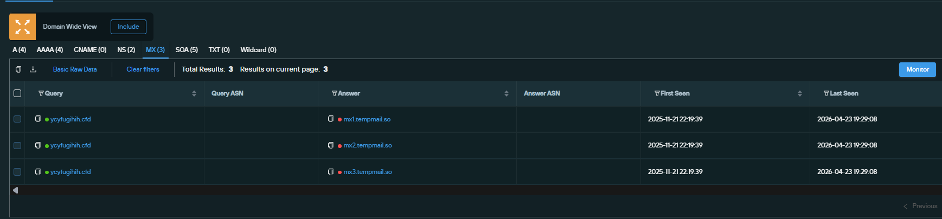This screenshot has height=219, width=942.
Task: Open the mx1.tempmail.so link
Action: pyautogui.click(x=367, y=119)
